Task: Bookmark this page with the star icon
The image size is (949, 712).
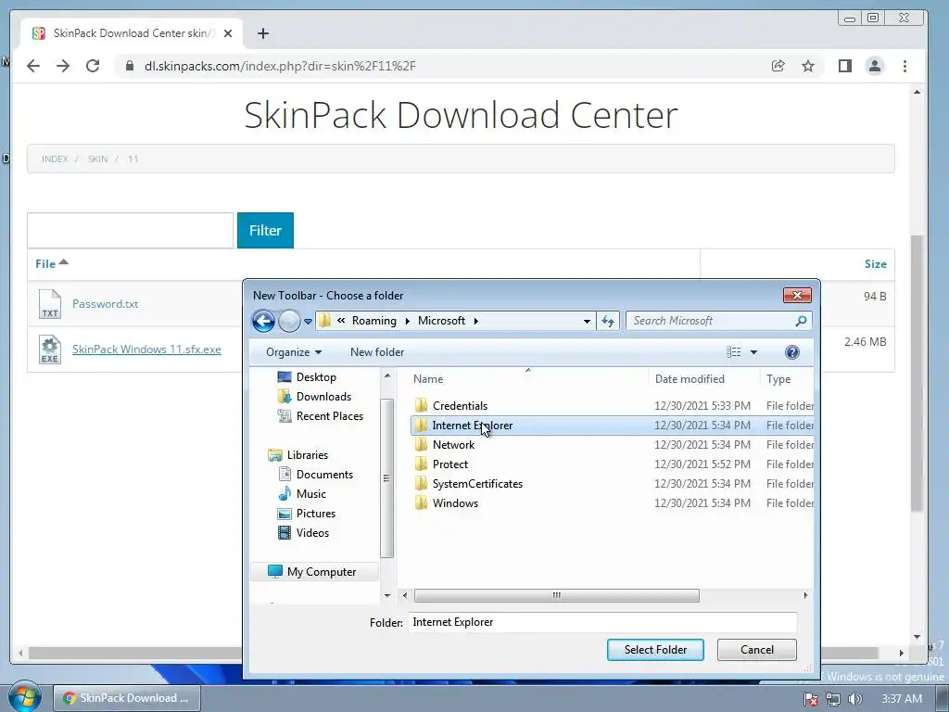Action: point(808,66)
